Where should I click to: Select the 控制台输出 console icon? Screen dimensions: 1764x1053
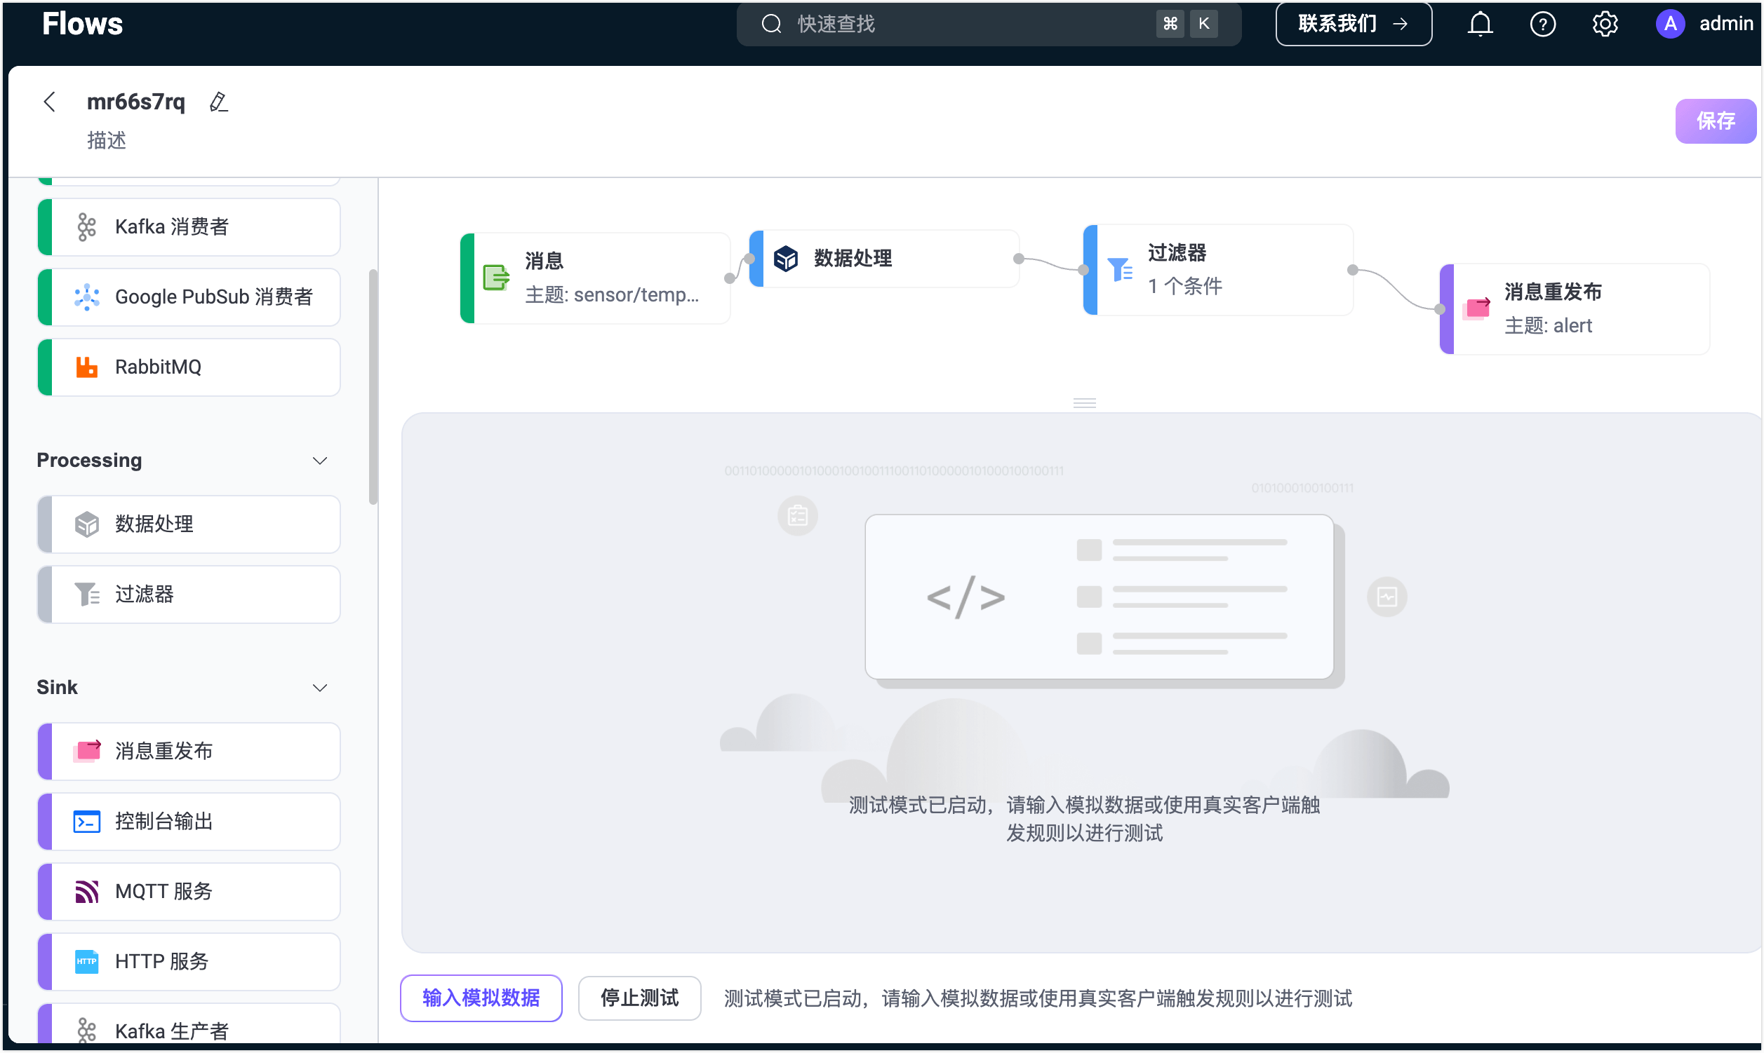click(86, 821)
